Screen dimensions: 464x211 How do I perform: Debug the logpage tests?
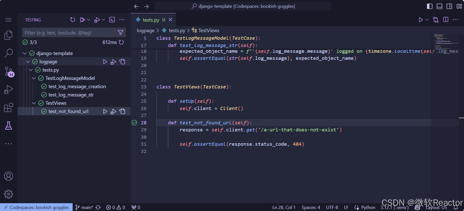click(113, 62)
